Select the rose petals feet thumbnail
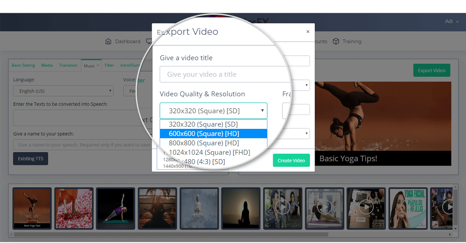The image size is (466, 243). click(x=74, y=209)
